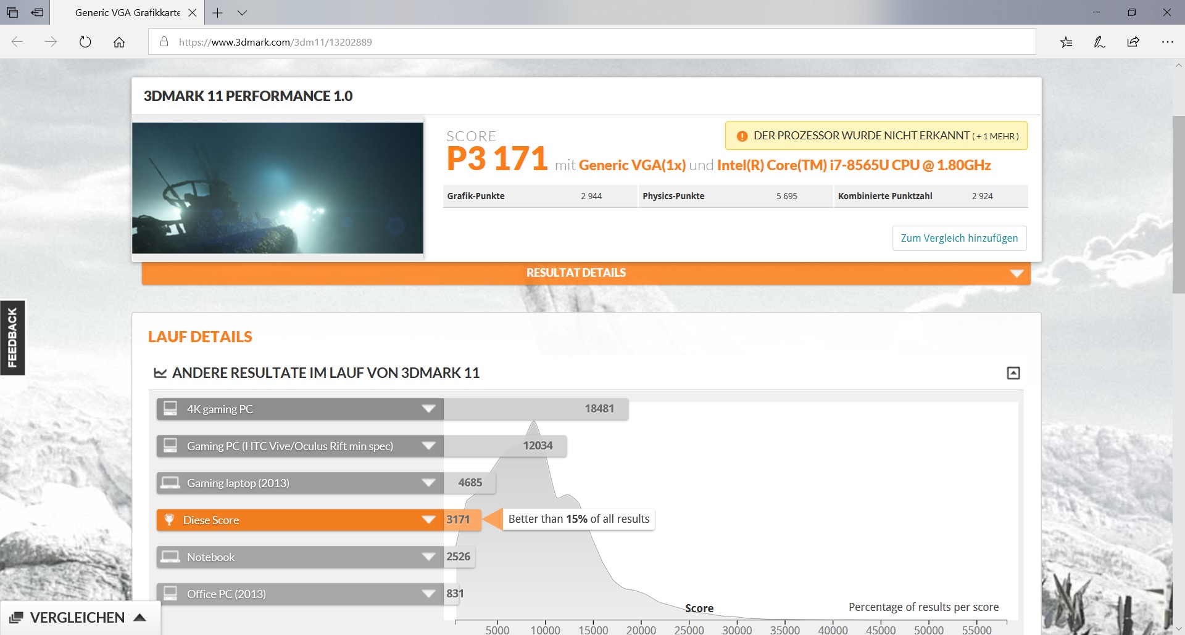The width and height of the screenshot is (1185, 635).
Task: Select the Generic VGA Grafikkarte tab
Action: pyautogui.click(x=127, y=12)
